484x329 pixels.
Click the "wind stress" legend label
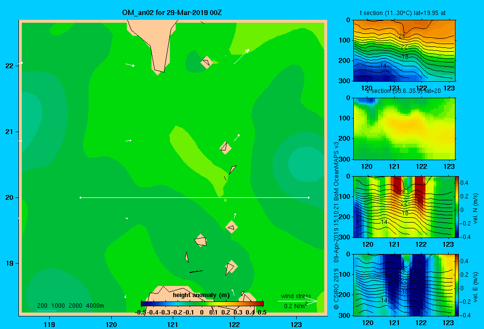296,296
